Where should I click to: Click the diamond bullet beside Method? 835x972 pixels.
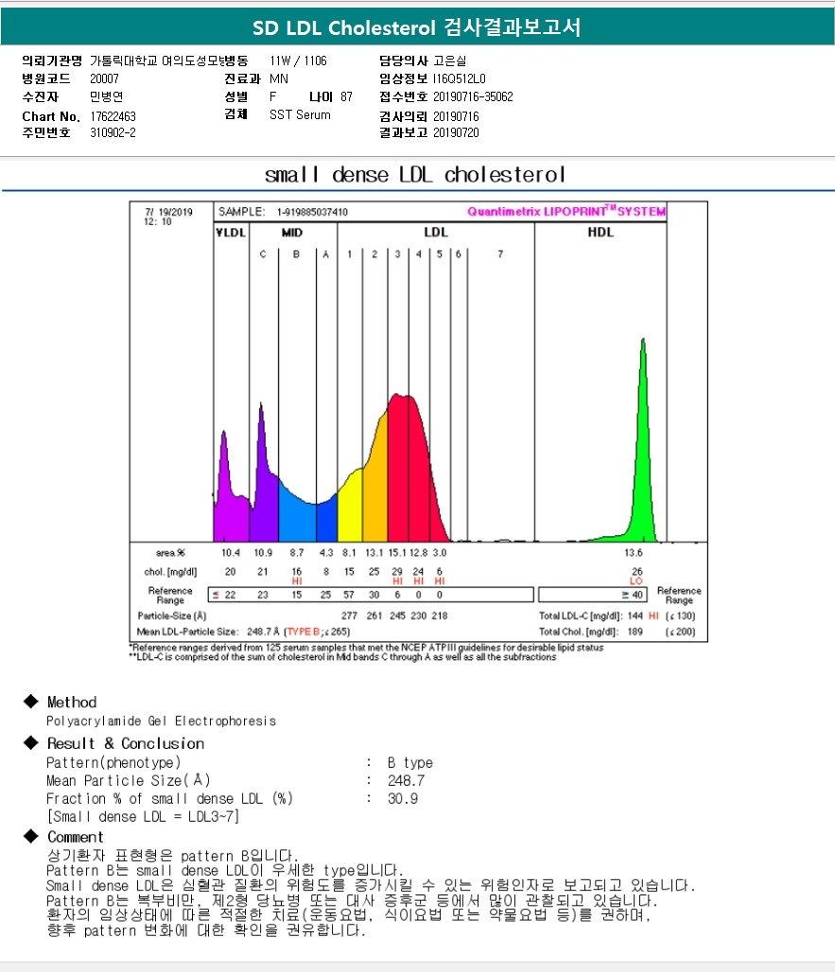click(29, 702)
